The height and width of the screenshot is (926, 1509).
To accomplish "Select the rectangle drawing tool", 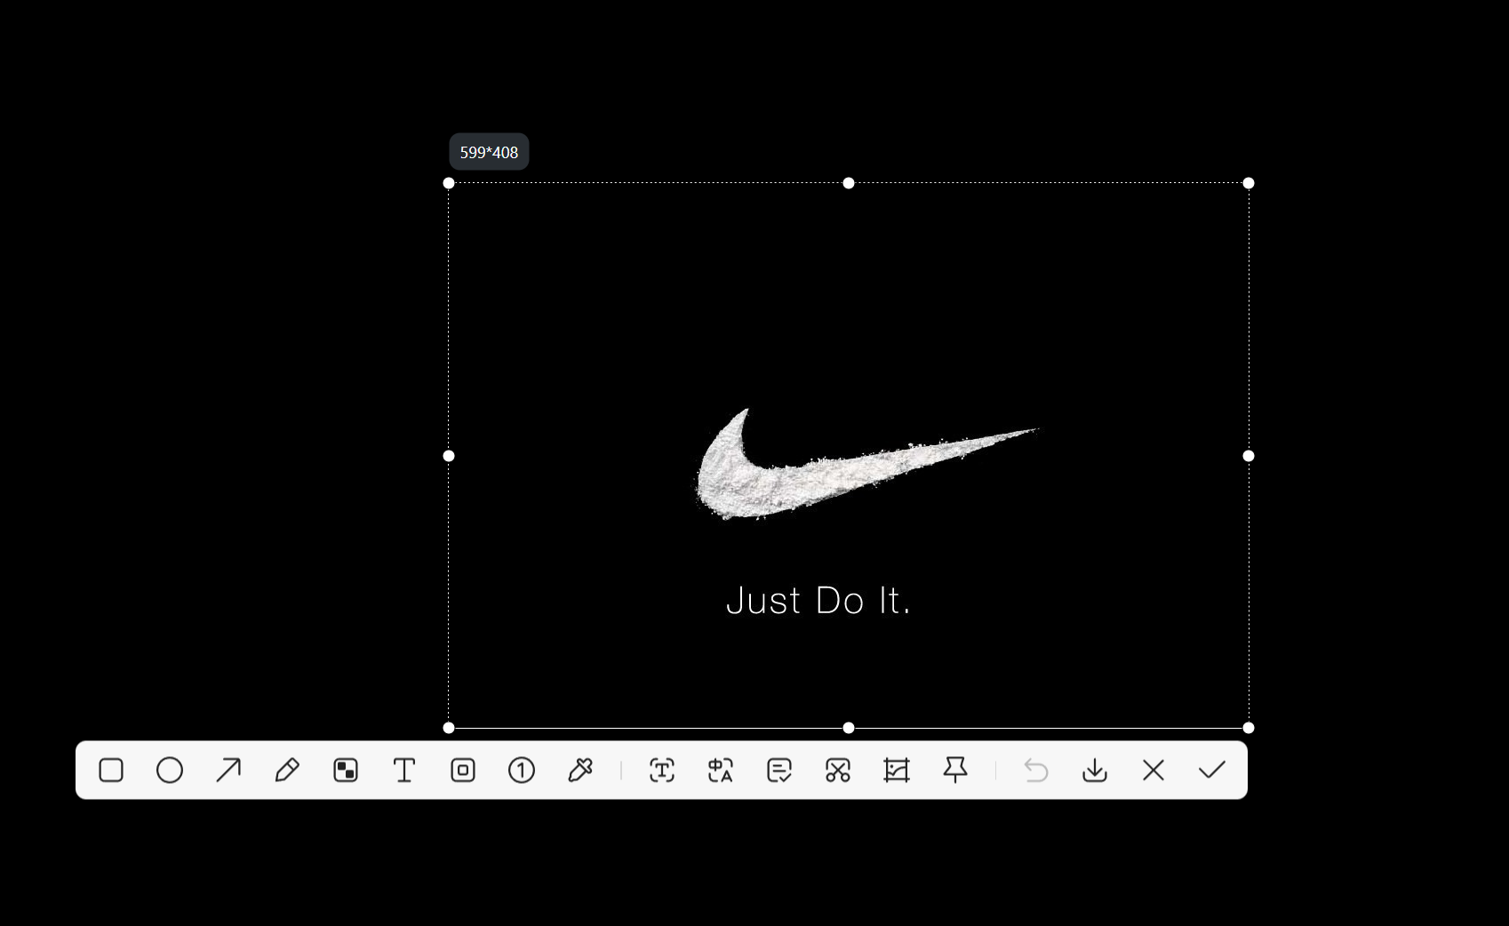I will [111, 770].
